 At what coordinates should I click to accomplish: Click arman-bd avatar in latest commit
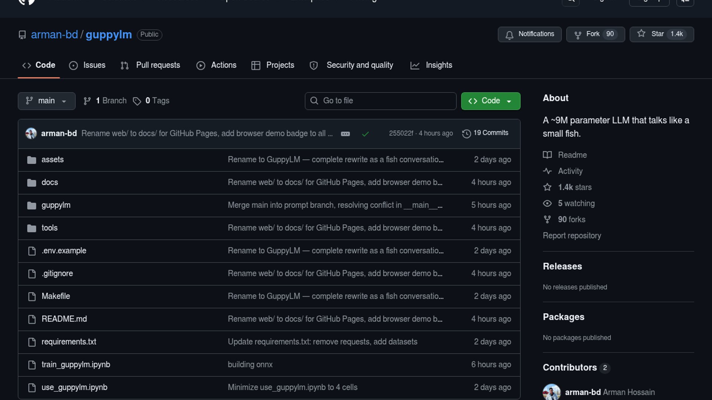pos(31,133)
